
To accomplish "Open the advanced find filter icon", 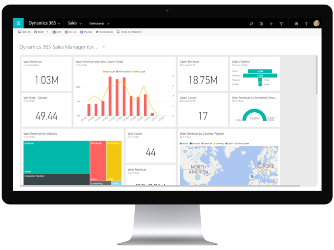I will point(281,24).
